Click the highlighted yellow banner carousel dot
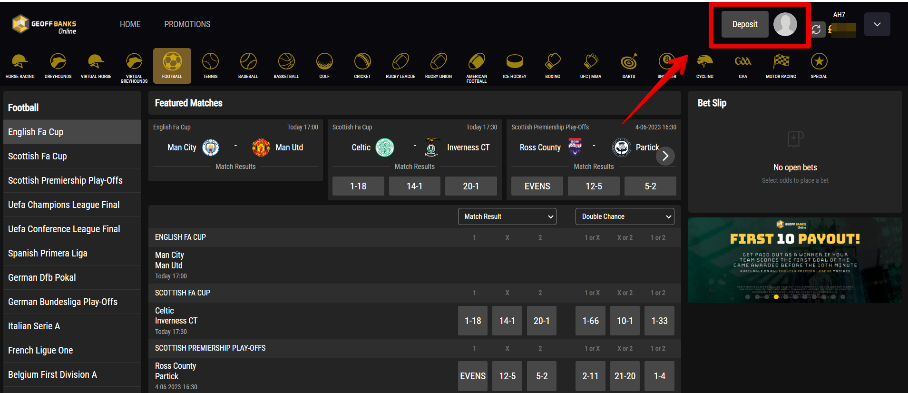 tap(776, 297)
